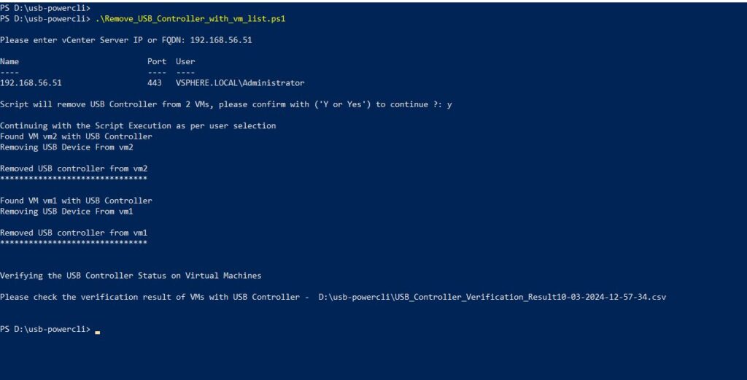Click the Name column header
The width and height of the screenshot is (747, 380).
[x=9, y=62]
